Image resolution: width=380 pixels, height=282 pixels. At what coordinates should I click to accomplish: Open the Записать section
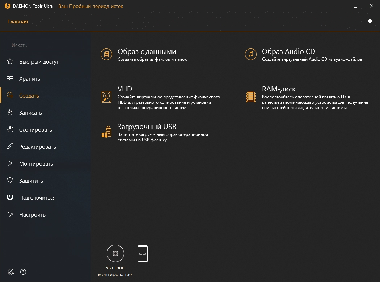click(x=30, y=112)
